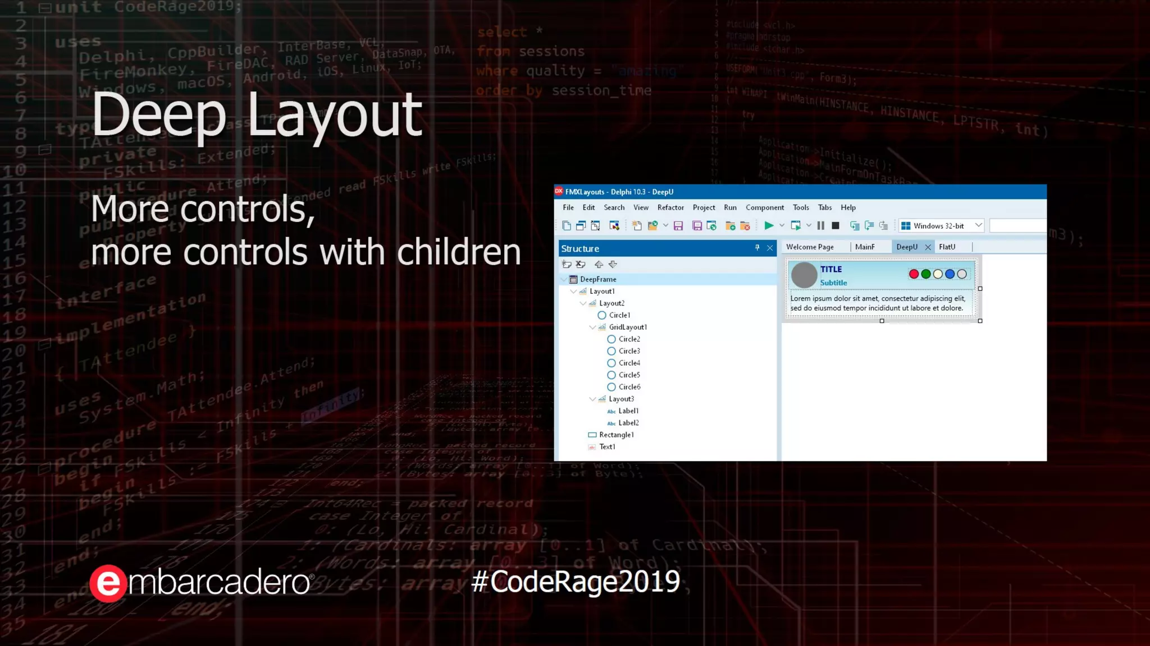
Task: Select the red circle in form designer
Action: (x=914, y=274)
